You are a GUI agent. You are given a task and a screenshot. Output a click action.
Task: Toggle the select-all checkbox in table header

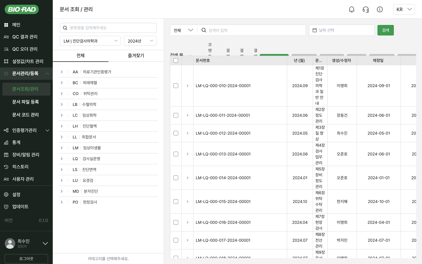[x=176, y=60]
